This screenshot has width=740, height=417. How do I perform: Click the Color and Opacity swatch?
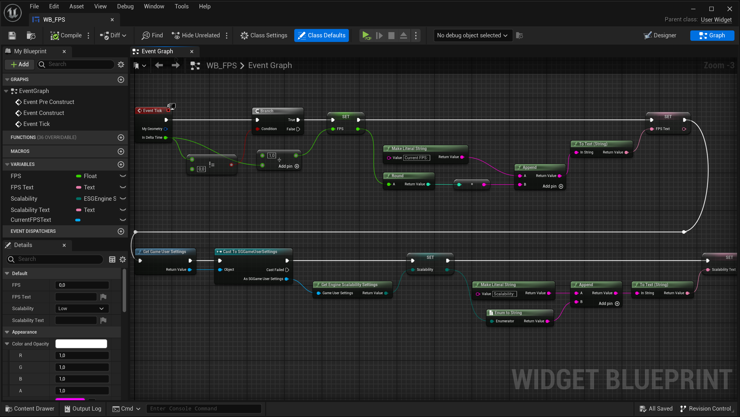coord(81,344)
